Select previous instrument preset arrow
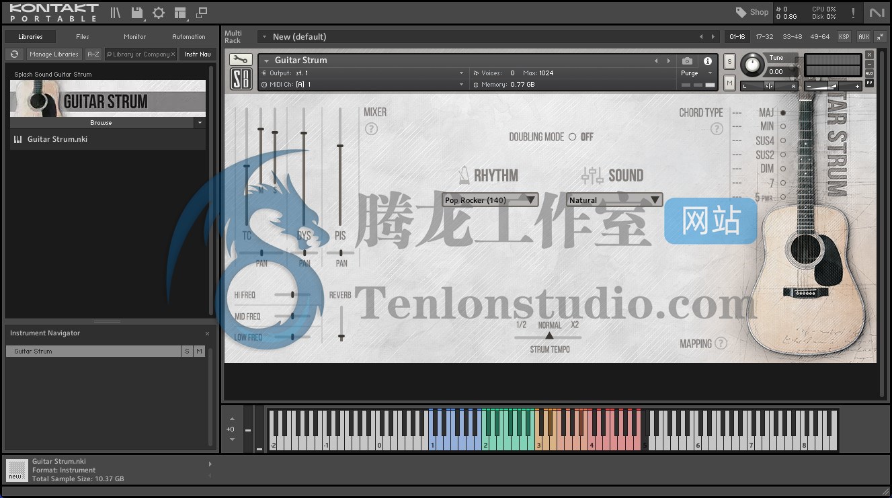This screenshot has width=892, height=498. pos(657,60)
